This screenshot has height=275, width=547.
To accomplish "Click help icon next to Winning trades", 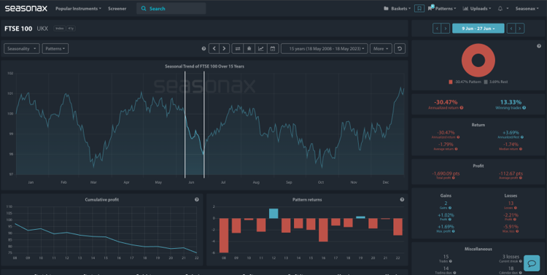I will click(524, 108).
